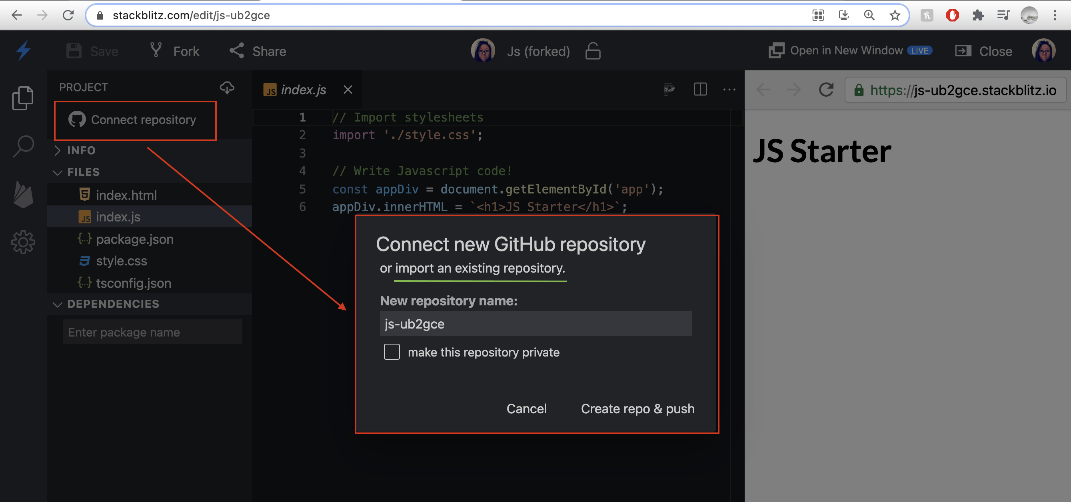Screen dimensions: 1071x502
Task: Open split editor view
Action: coord(701,90)
